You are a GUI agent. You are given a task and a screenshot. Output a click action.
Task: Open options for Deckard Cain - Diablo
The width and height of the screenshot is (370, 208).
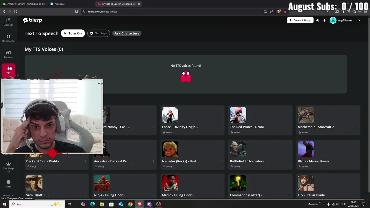(x=85, y=161)
